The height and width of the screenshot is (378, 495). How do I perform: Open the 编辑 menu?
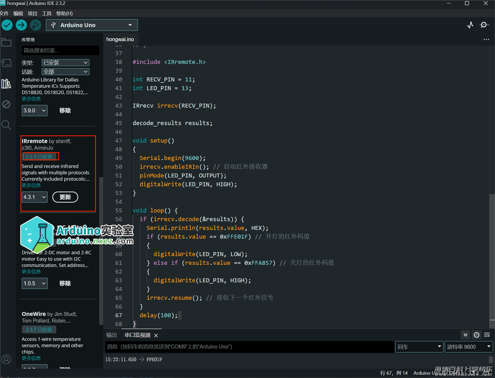click(18, 13)
